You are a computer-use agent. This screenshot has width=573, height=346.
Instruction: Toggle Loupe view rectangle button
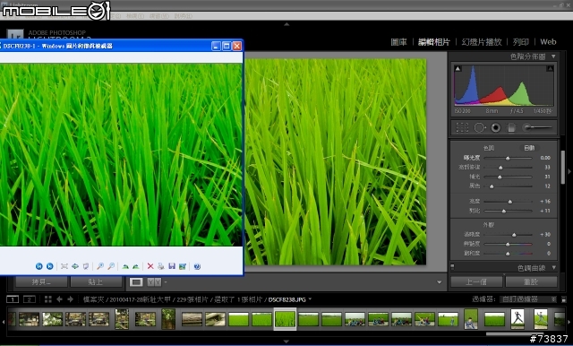click(x=136, y=282)
